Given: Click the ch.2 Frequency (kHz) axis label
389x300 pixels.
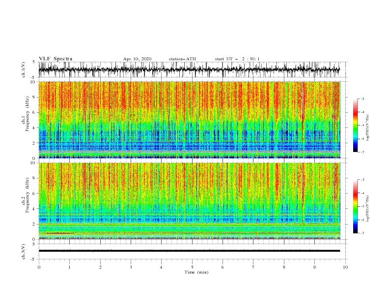Looking at the screenshot, I should pyautogui.click(x=25, y=195).
